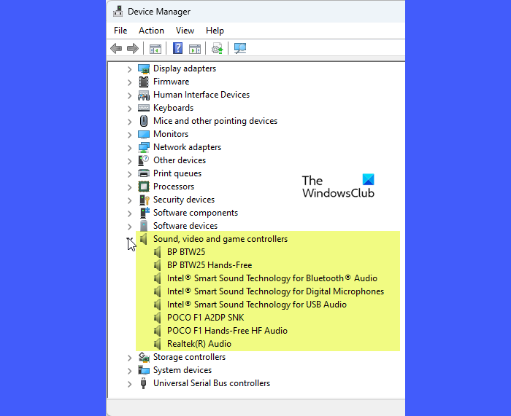Click the Monitors category icon

tap(143, 134)
